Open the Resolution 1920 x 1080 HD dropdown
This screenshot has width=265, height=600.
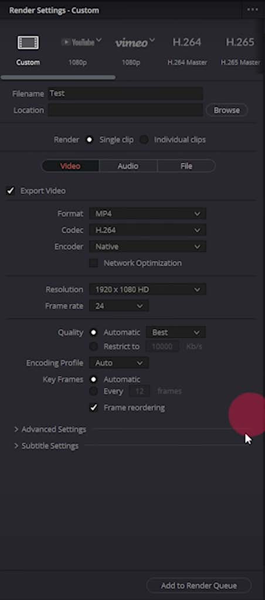[x=147, y=289]
